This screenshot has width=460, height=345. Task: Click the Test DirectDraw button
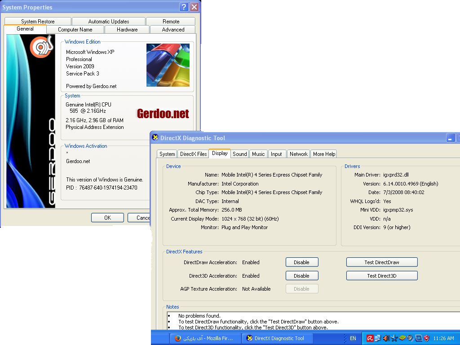(382, 262)
